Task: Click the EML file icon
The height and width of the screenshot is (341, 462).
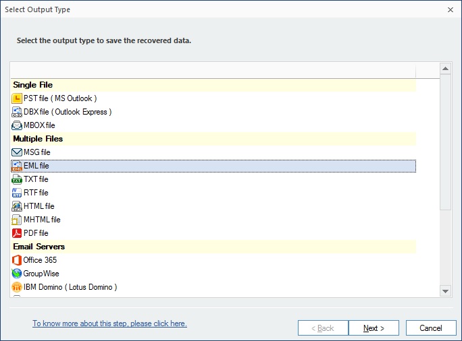Action: [17, 166]
